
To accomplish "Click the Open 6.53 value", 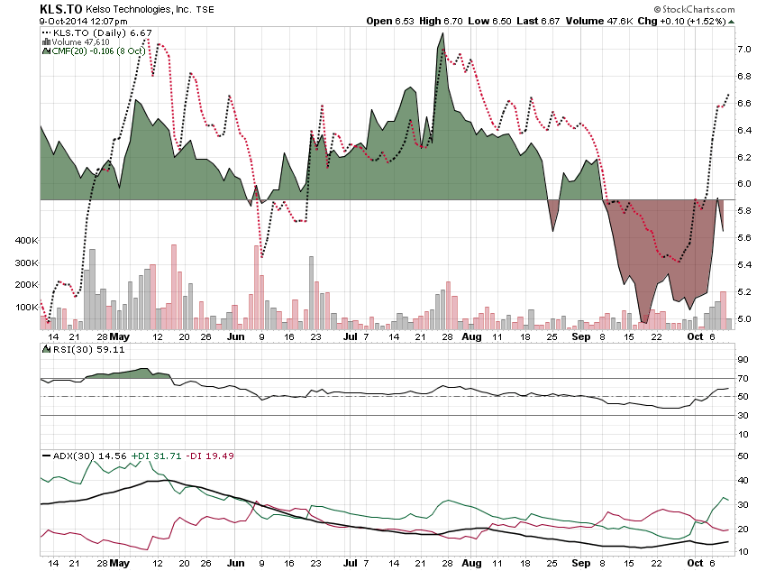I will point(390,21).
